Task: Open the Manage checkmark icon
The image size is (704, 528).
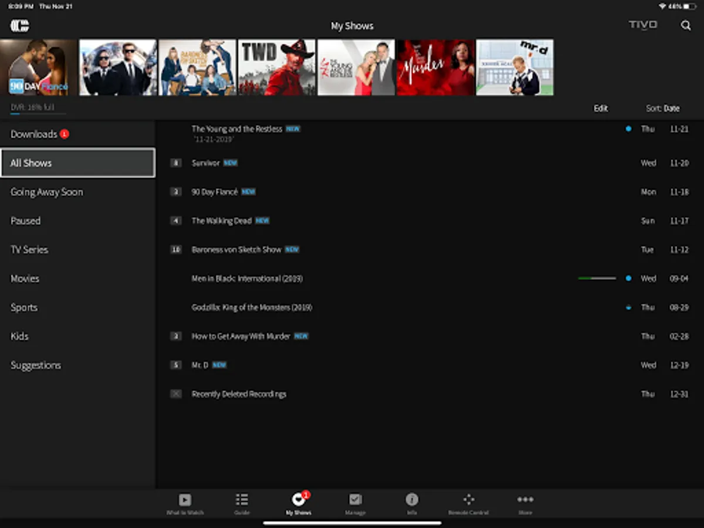Action: 355,500
